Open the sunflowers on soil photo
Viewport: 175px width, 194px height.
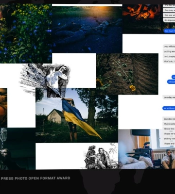127,74
